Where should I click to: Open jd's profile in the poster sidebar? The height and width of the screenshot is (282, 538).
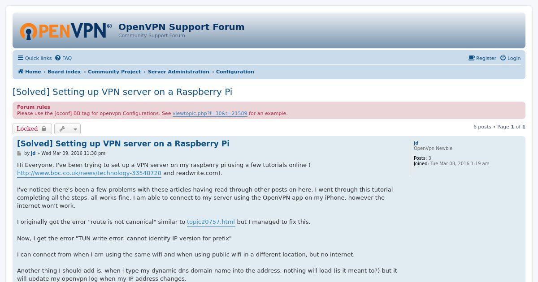point(416,143)
